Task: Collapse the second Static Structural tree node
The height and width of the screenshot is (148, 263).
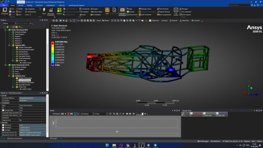Action: 5,65
